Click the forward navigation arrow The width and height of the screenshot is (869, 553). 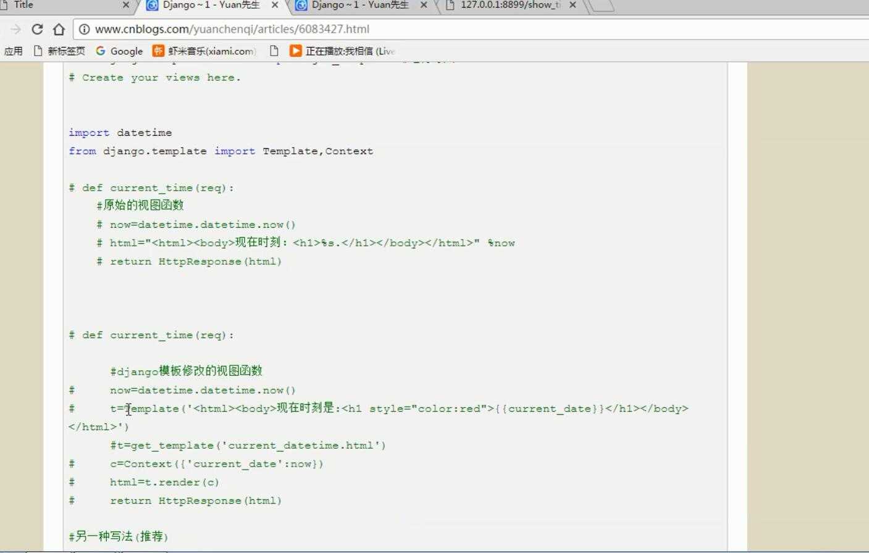tap(15, 29)
